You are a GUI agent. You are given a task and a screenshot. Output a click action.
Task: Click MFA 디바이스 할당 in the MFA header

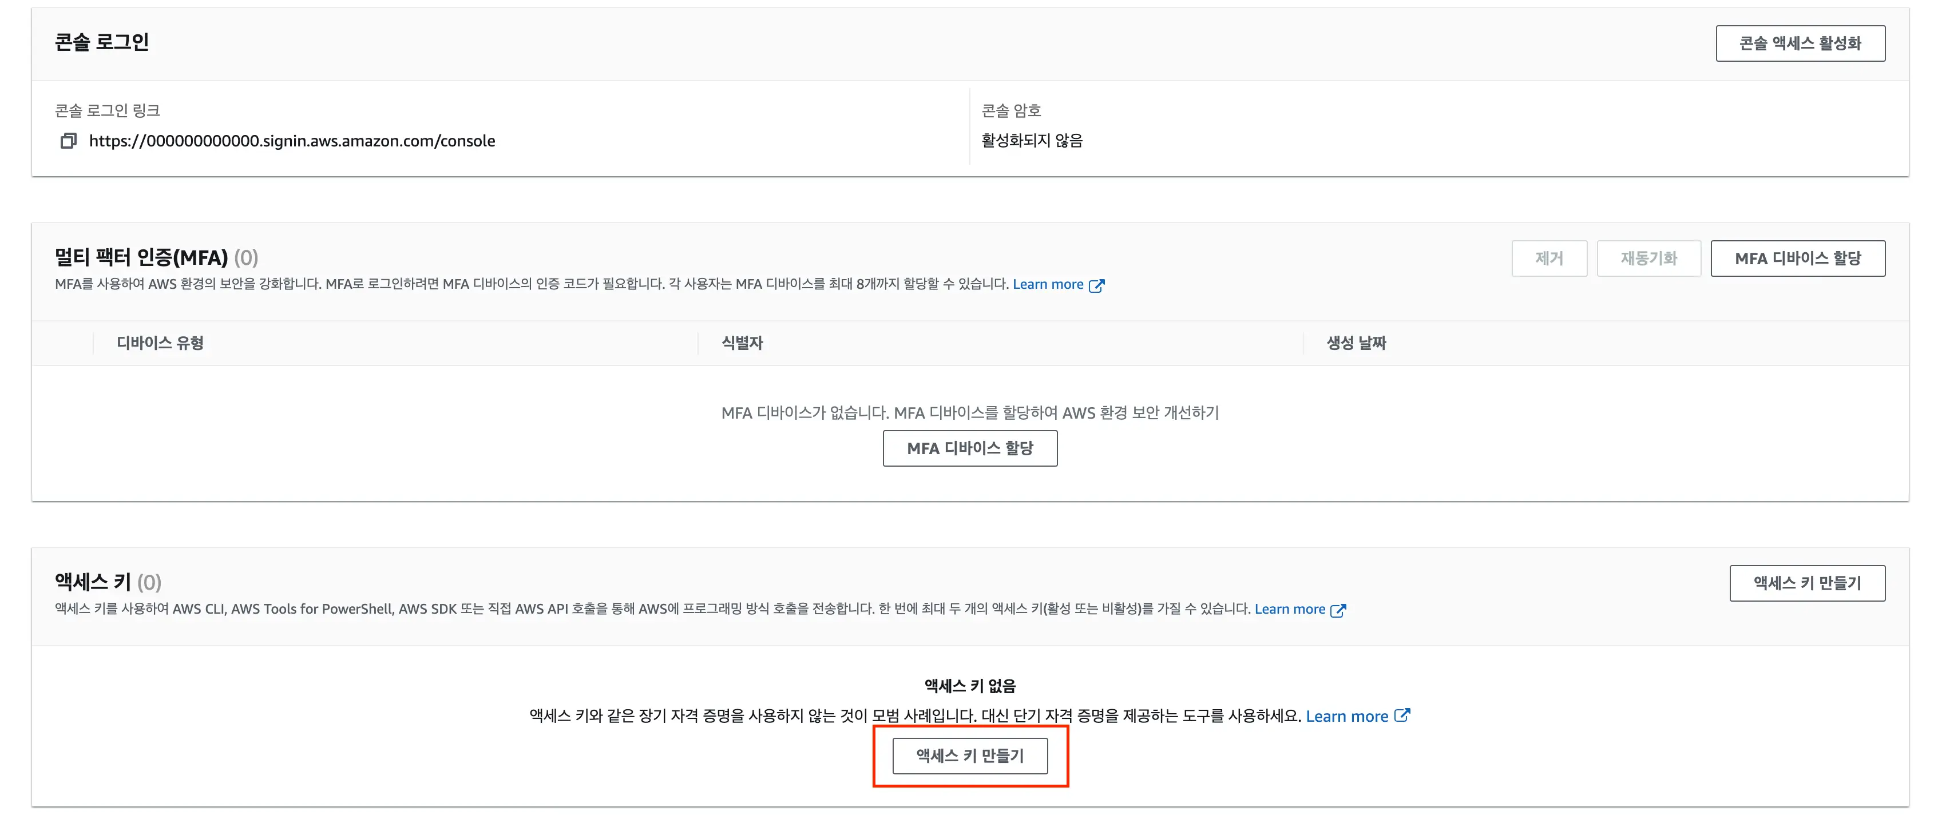[x=1797, y=258]
